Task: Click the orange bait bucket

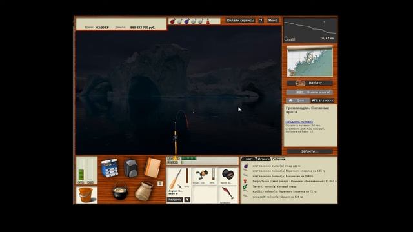Action: pyautogui.click(x=86, y=195)
